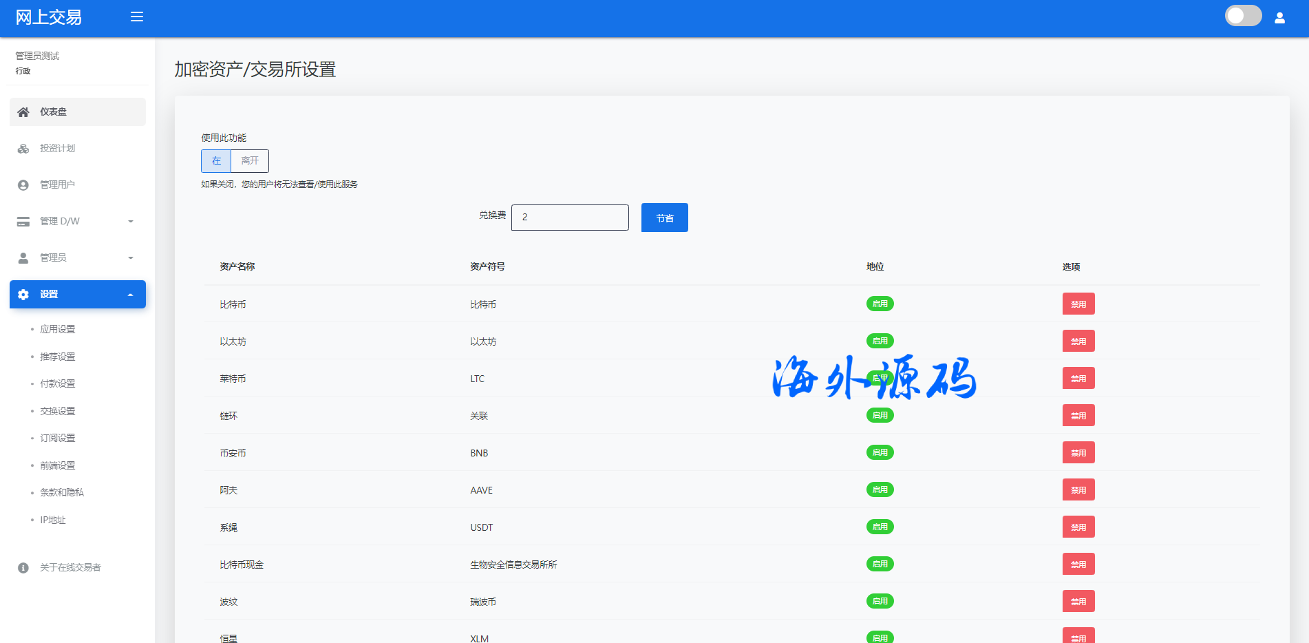The image size is (1309, 643).
Task: Click the red 禁用 button for USDT
Action: 1078,527
